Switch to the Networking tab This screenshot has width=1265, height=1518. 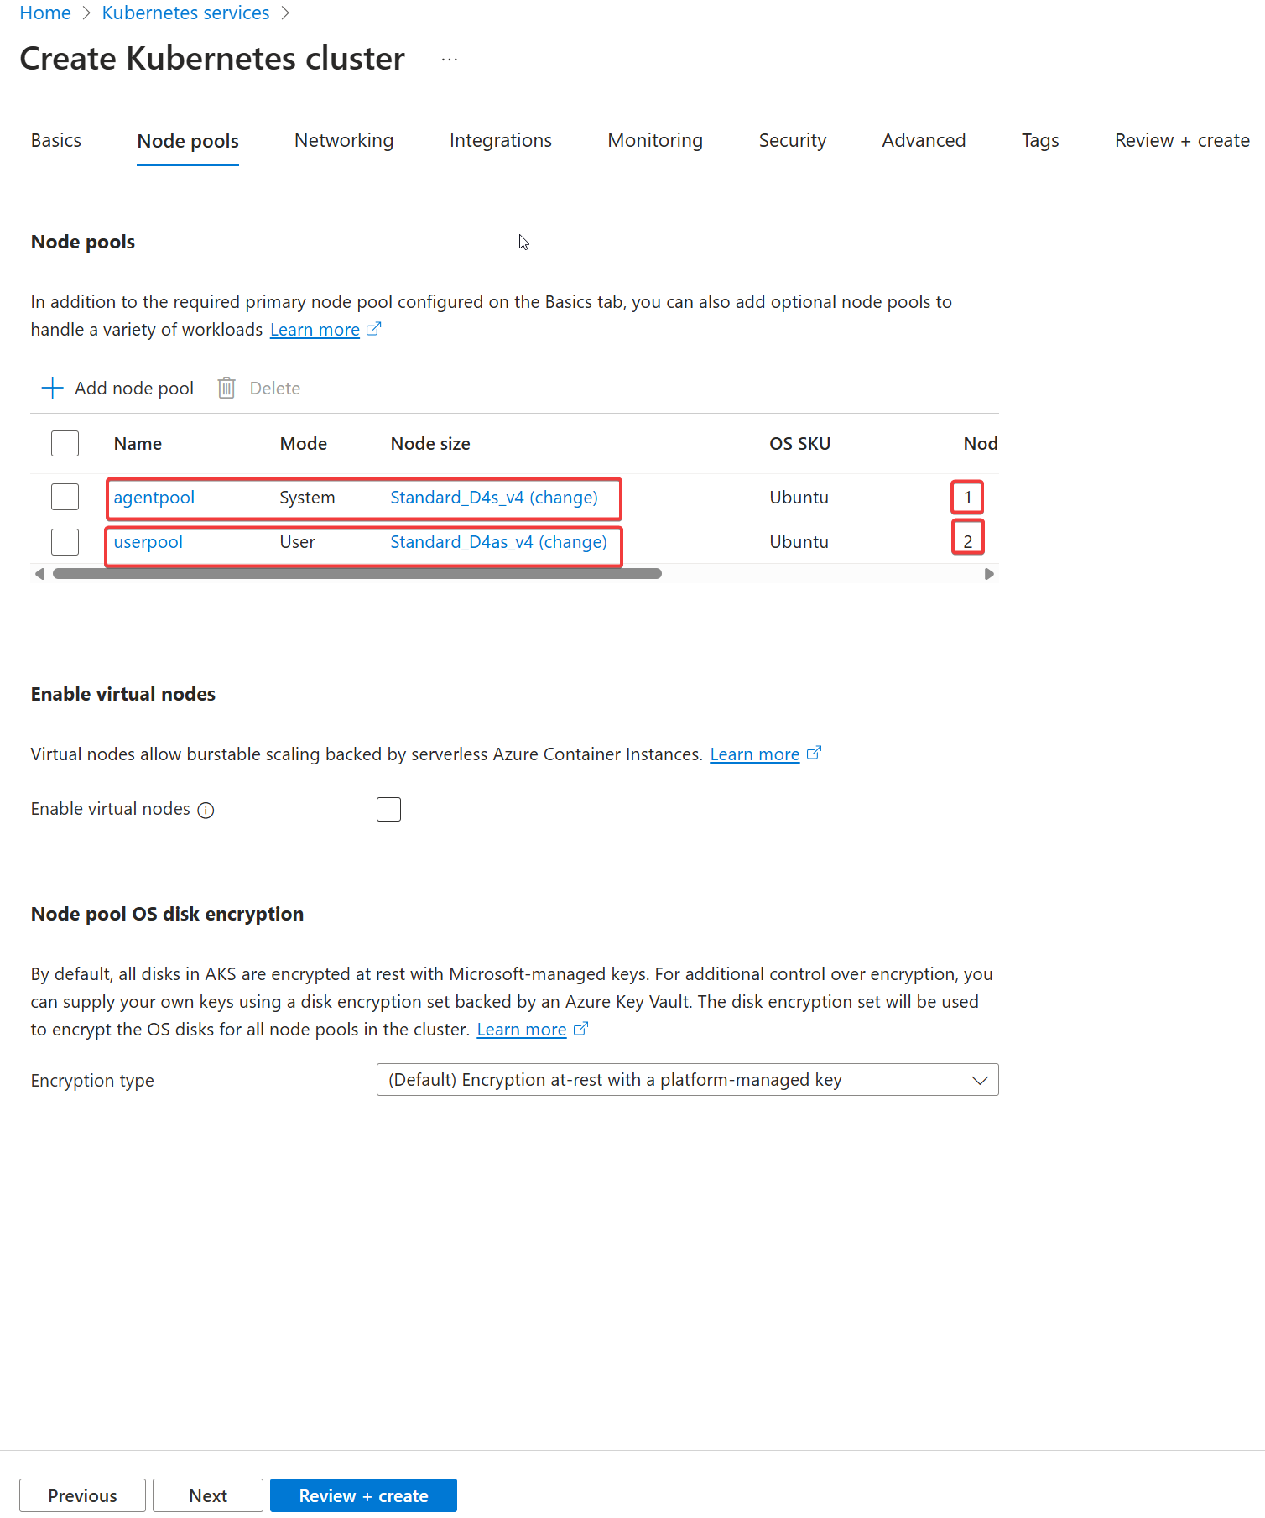click(344, 141)
